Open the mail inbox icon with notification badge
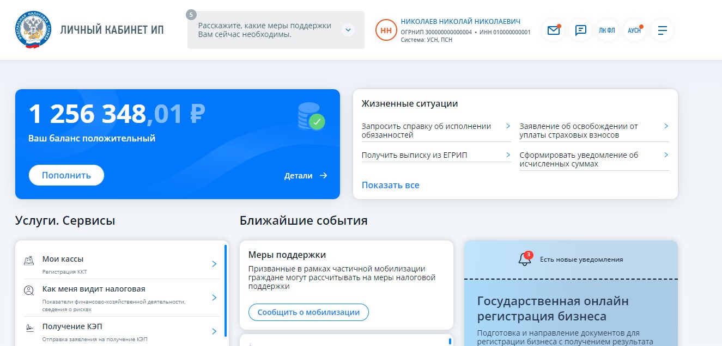The height and width of the screenshot is (346, 722). click(553, 30)
